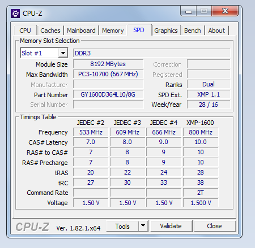Click the JEDEC #3 column header
This screenshot has height=248, width=255.
coord(127,123)
